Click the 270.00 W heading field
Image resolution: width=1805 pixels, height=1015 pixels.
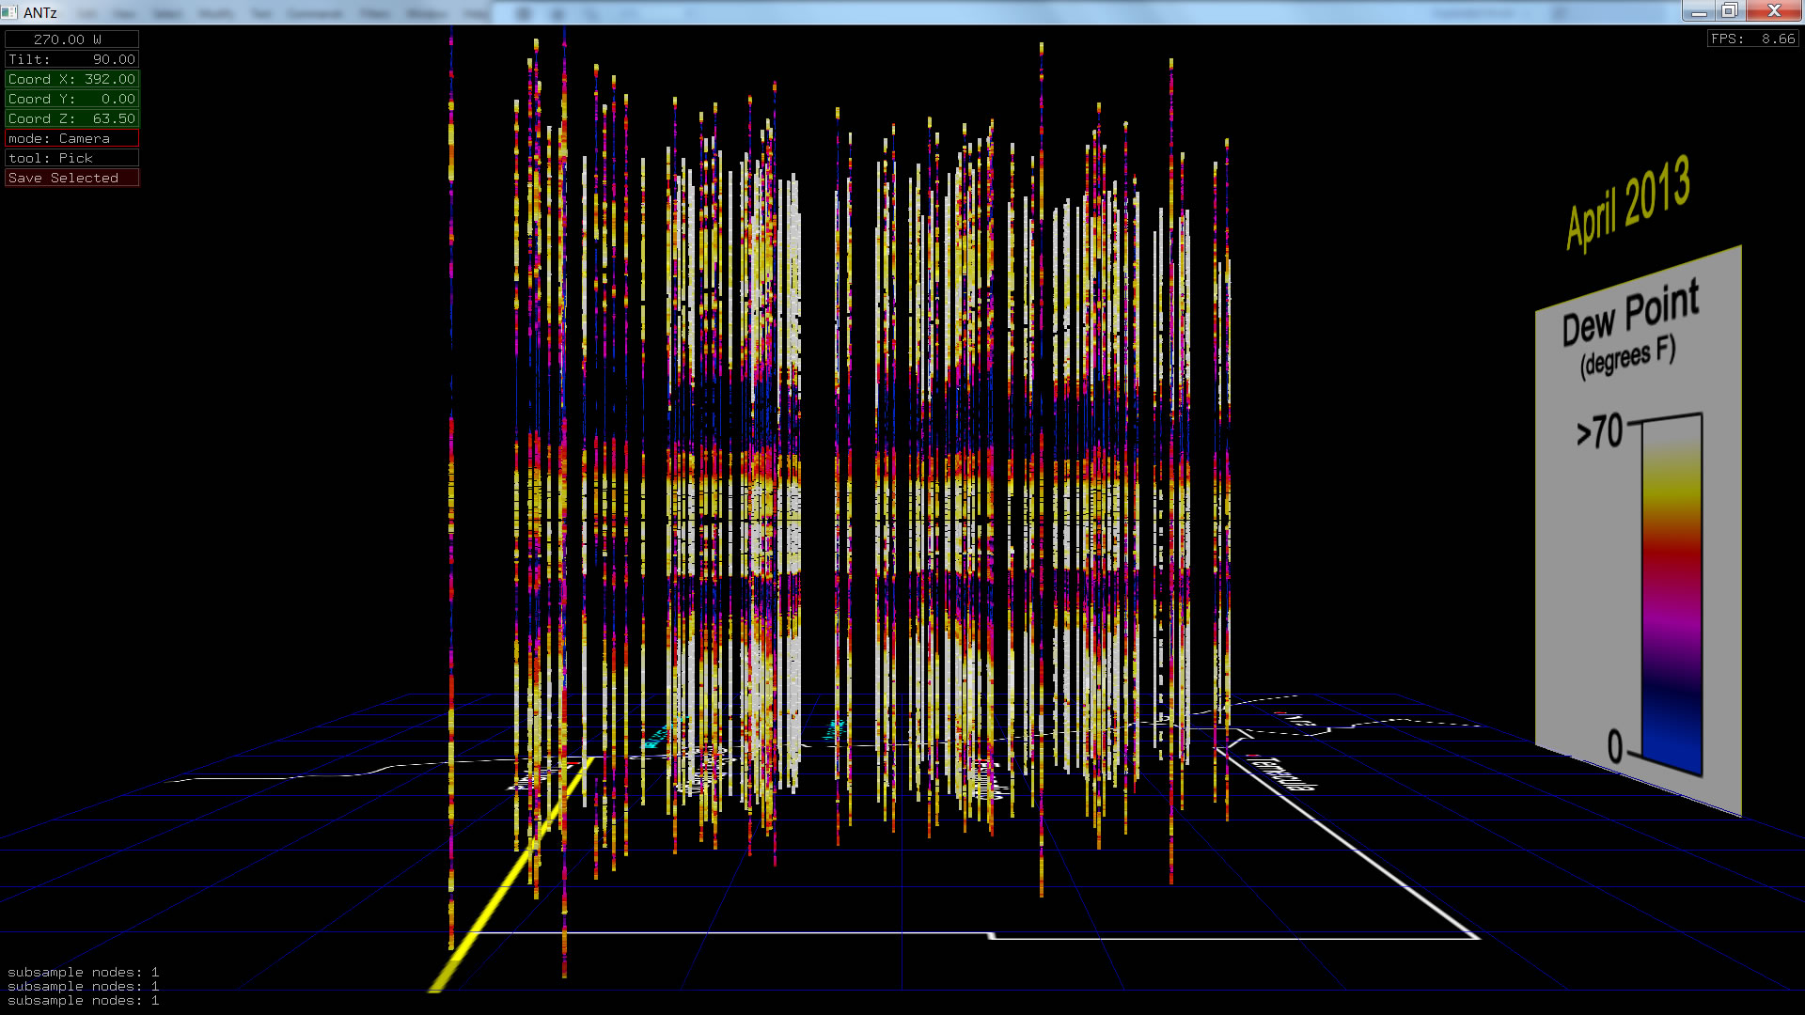(x=71, y=39)
